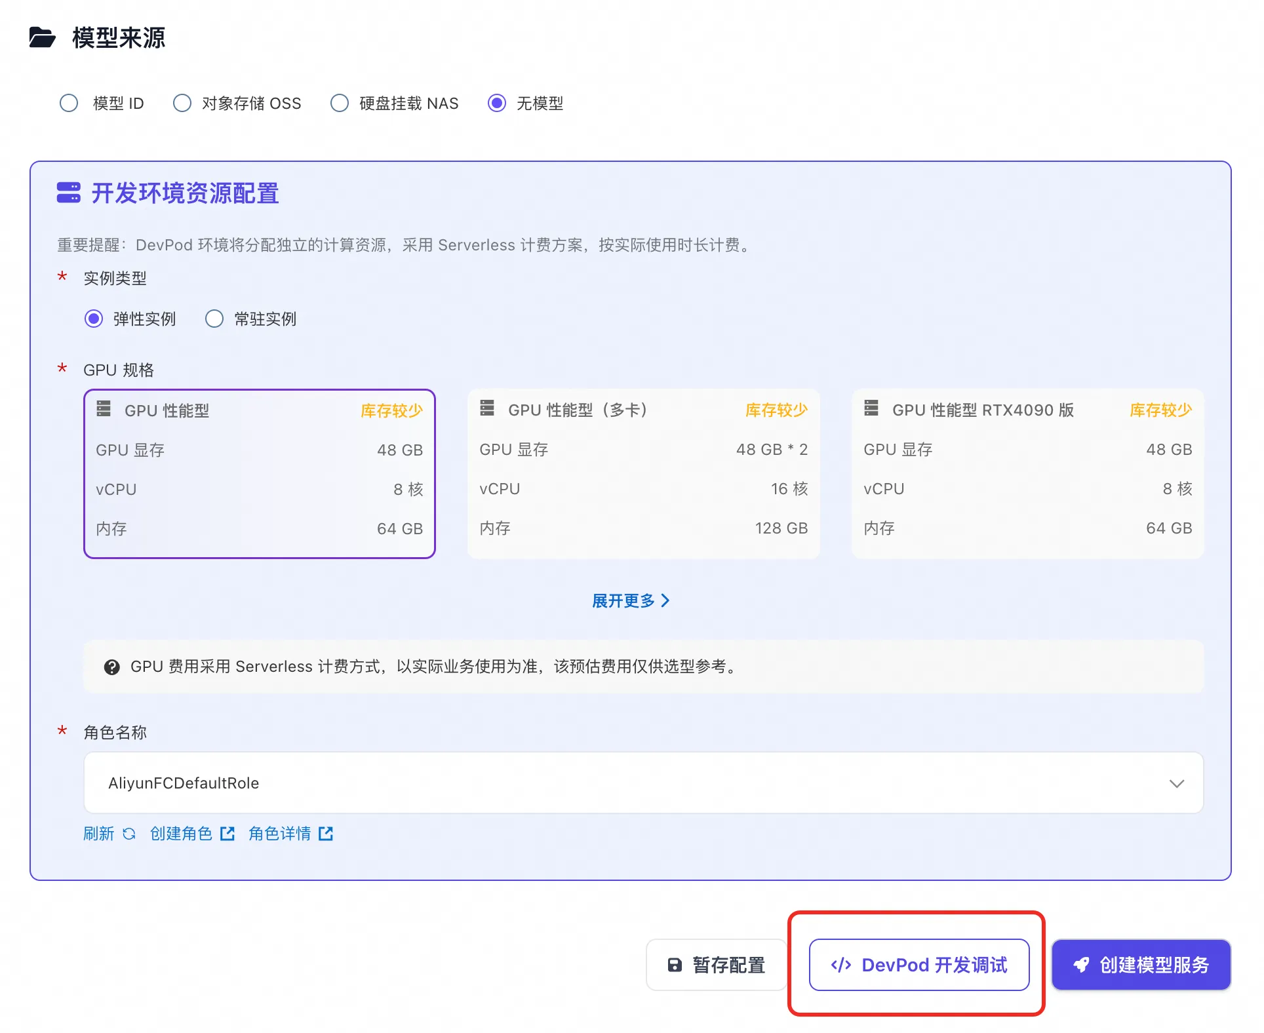Image resolution: width=1264 pixels, height=1033 pixels.
Task: Choose the 常驻实例 instance type
Action: (214, 319)
